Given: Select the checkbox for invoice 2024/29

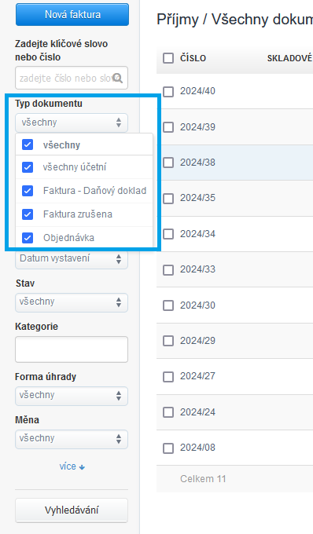Looking at the screenshot, I should click(168, 341).
